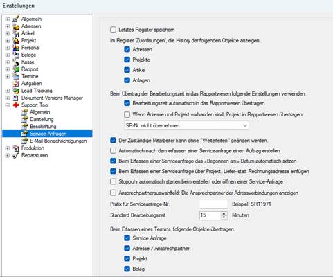Image resolution: width=333 pixels, height=277 pixels.
Task: Click the Aufgaben checklist icon
Action: pyautogui.click(x=16, y=83)
